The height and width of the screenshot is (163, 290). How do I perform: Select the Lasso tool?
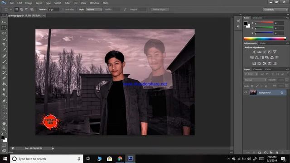4,34
